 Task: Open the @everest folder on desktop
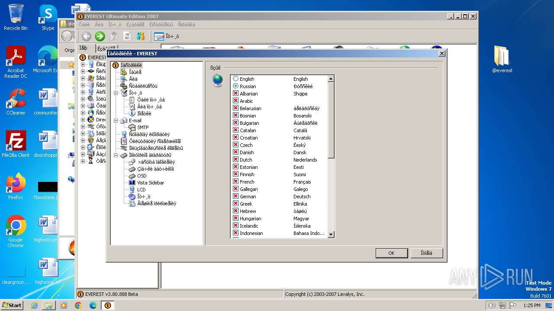tap(502, 59)
